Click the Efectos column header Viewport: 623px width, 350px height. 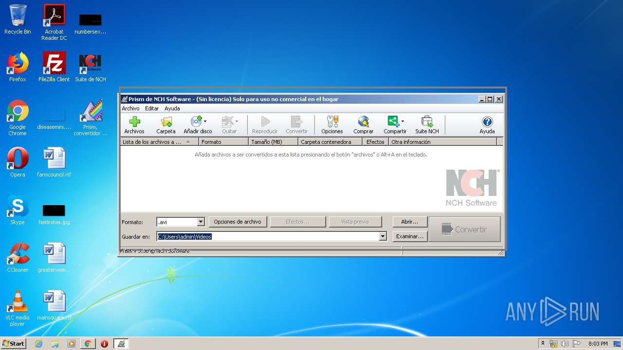(x=375, y=142)
